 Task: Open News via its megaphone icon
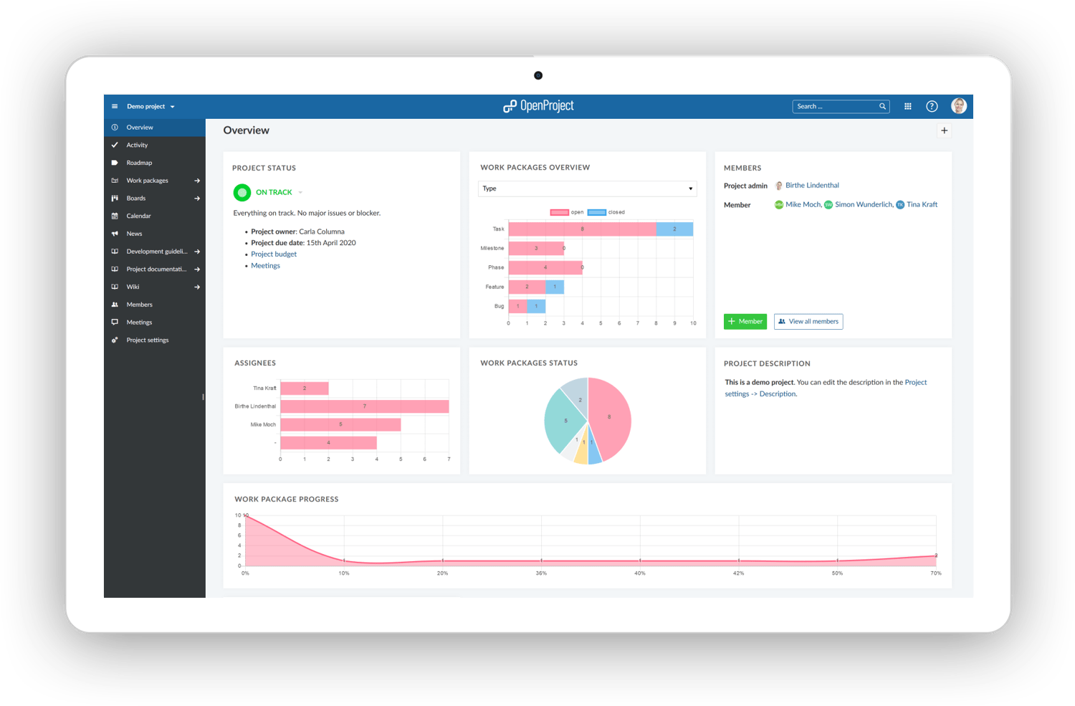pyautogui.click(x=115, y=233)
